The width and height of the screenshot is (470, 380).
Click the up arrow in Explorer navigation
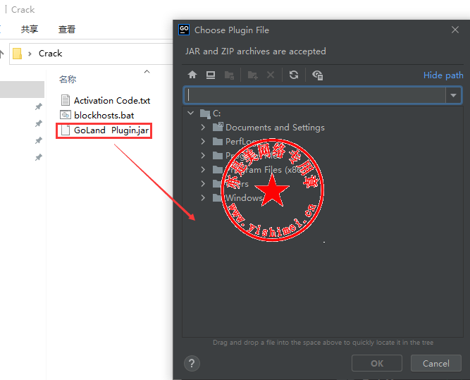pyautogui.click(x=2, y=54)
